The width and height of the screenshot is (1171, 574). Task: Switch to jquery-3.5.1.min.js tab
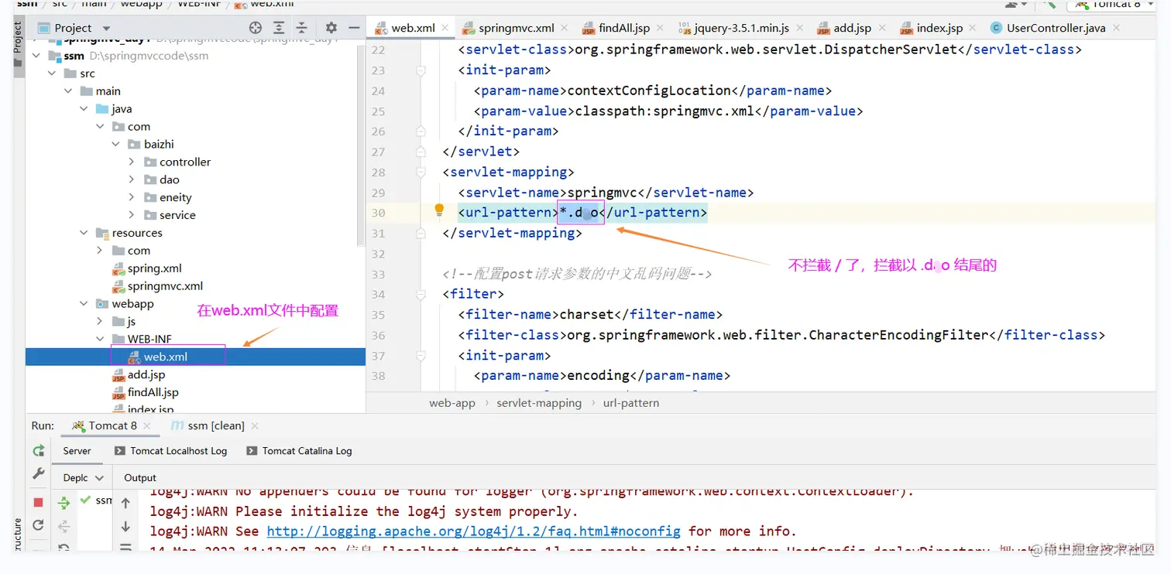pyautogui.click(x=741, y=28)
